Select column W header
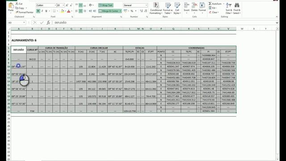The image size is (286, 161). (x=242, y=29)
